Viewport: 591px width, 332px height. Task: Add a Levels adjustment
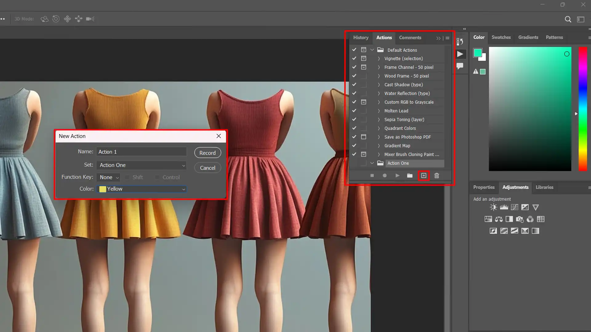(x=504, y=207)
